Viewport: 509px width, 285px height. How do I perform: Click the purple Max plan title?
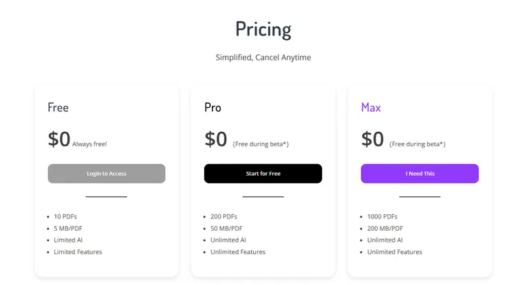(371, 108)
